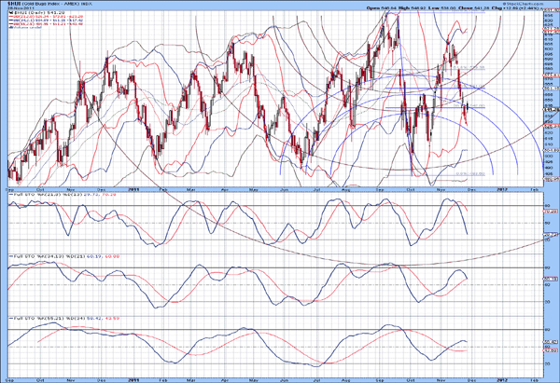Click the 2011 year marker under the price chart

click(x=134, y=190)
